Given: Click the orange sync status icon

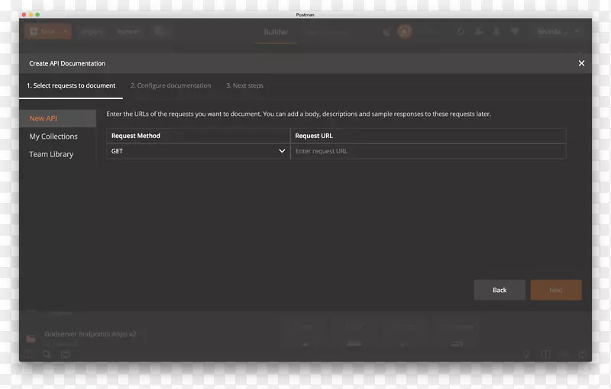Looking at the screenshot, I should coord(405,31).
